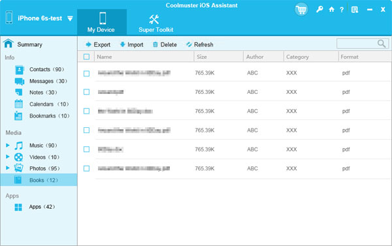Image resolution: width=392 pixels, height=246 pixels.
Task: Click the 765.39K size in first row
Action: [204, 73]
